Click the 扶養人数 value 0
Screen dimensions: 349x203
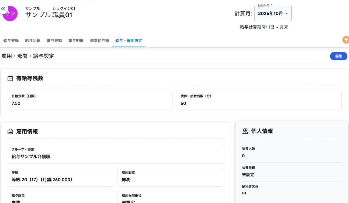(x=243, y=156)
